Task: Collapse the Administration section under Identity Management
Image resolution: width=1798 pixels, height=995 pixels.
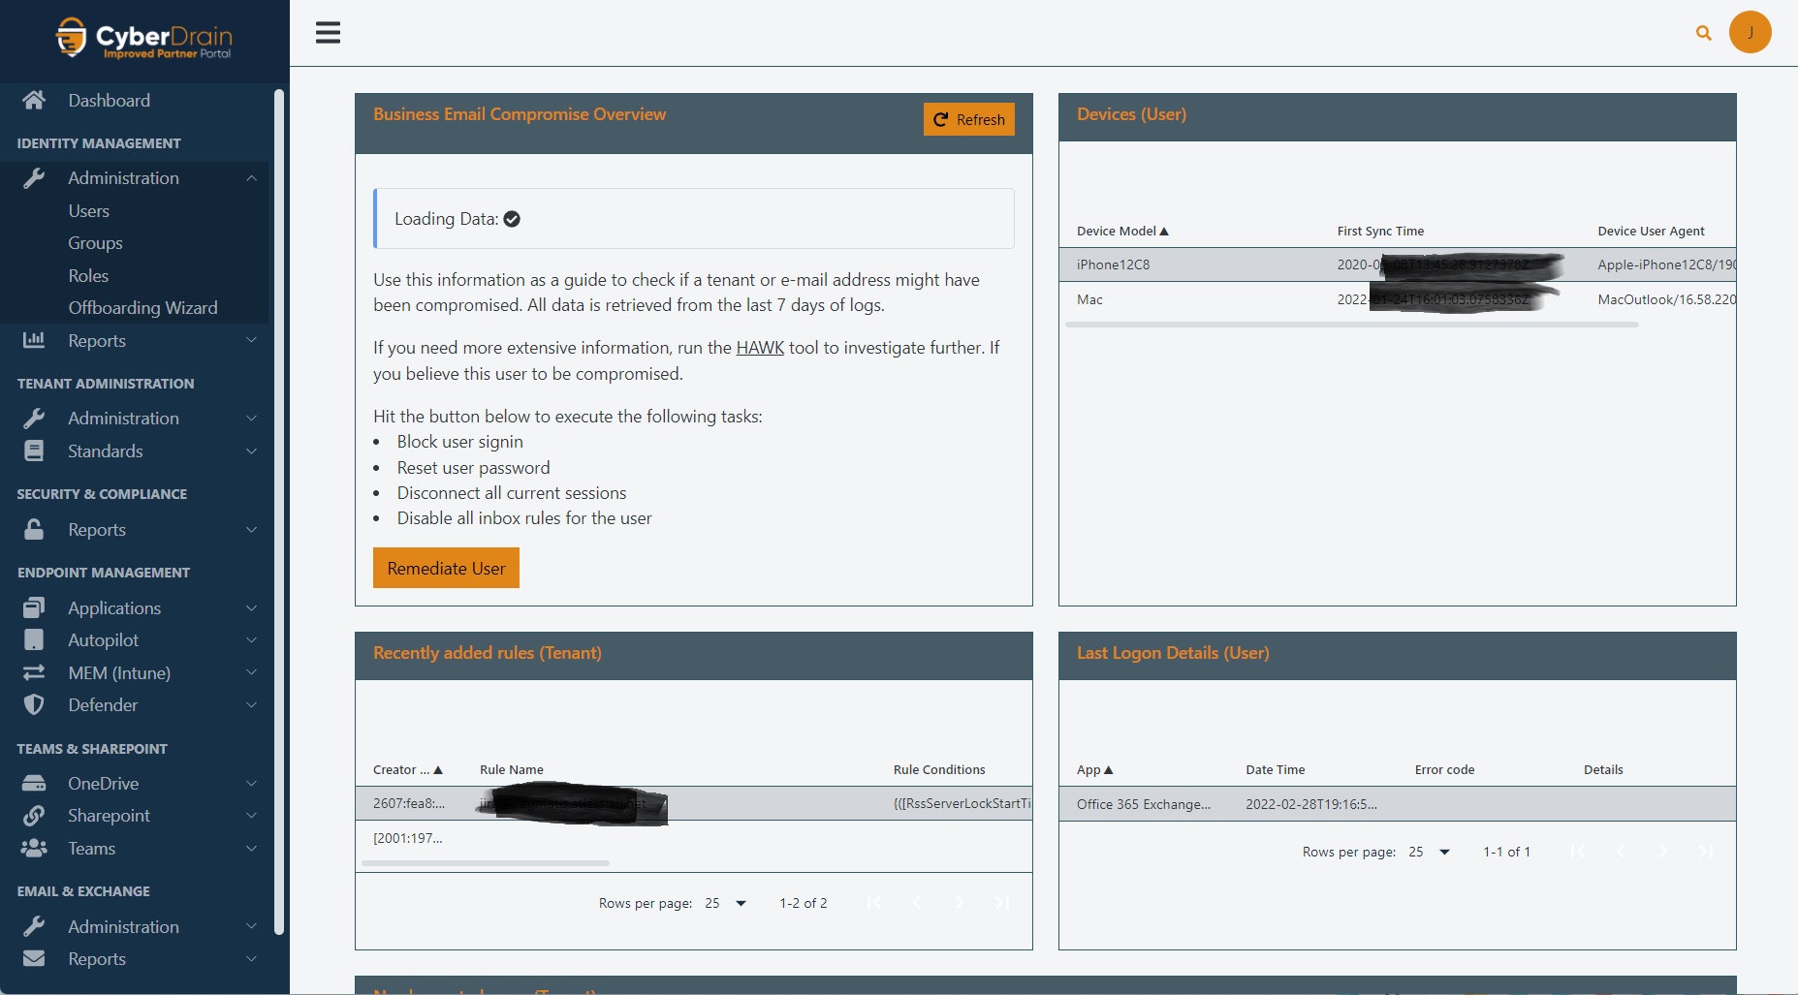Action: [251, 177]
